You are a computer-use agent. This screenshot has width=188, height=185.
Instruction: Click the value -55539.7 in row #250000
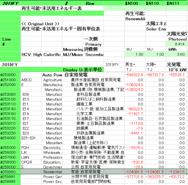176,75
